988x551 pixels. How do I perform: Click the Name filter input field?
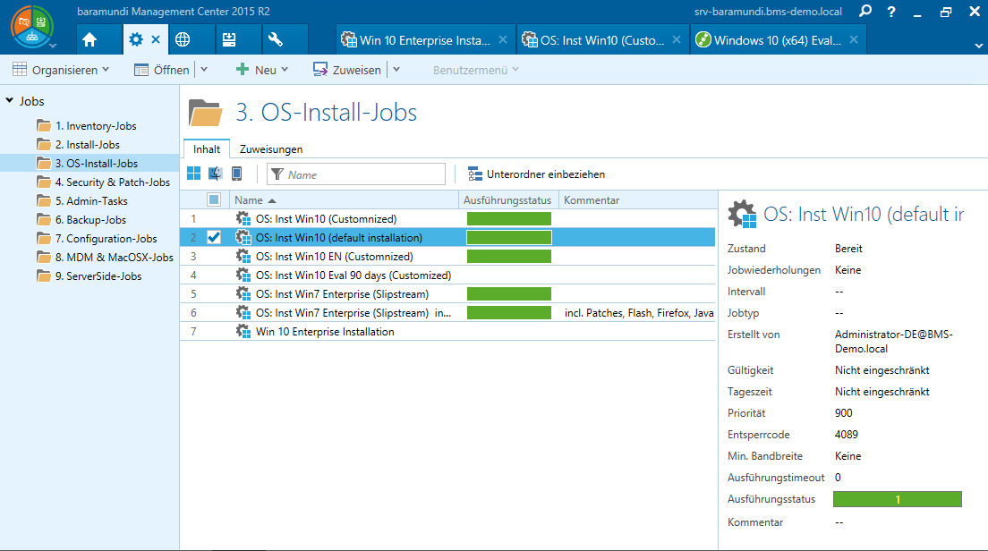tap(355, 173)
